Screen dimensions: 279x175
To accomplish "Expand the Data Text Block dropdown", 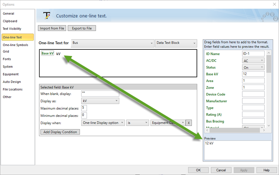I will (176, 43).
